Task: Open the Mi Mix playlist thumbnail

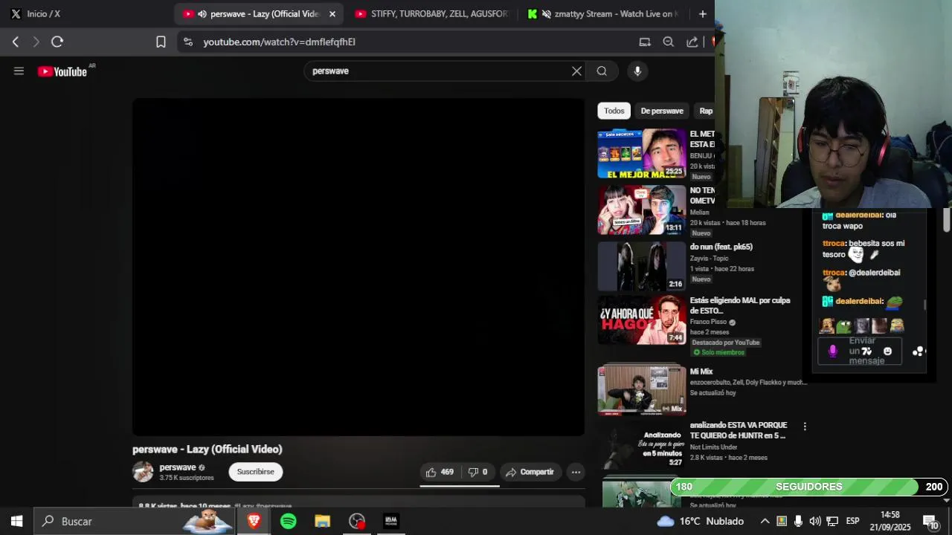Action: click(x=642, y=390)
